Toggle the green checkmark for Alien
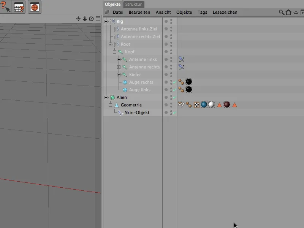304x228 pixels. (175, 97)
